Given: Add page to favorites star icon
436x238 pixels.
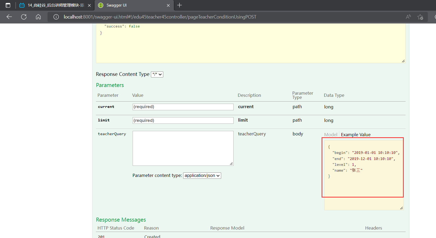Looking at the screenshot, I should [420, 17].
